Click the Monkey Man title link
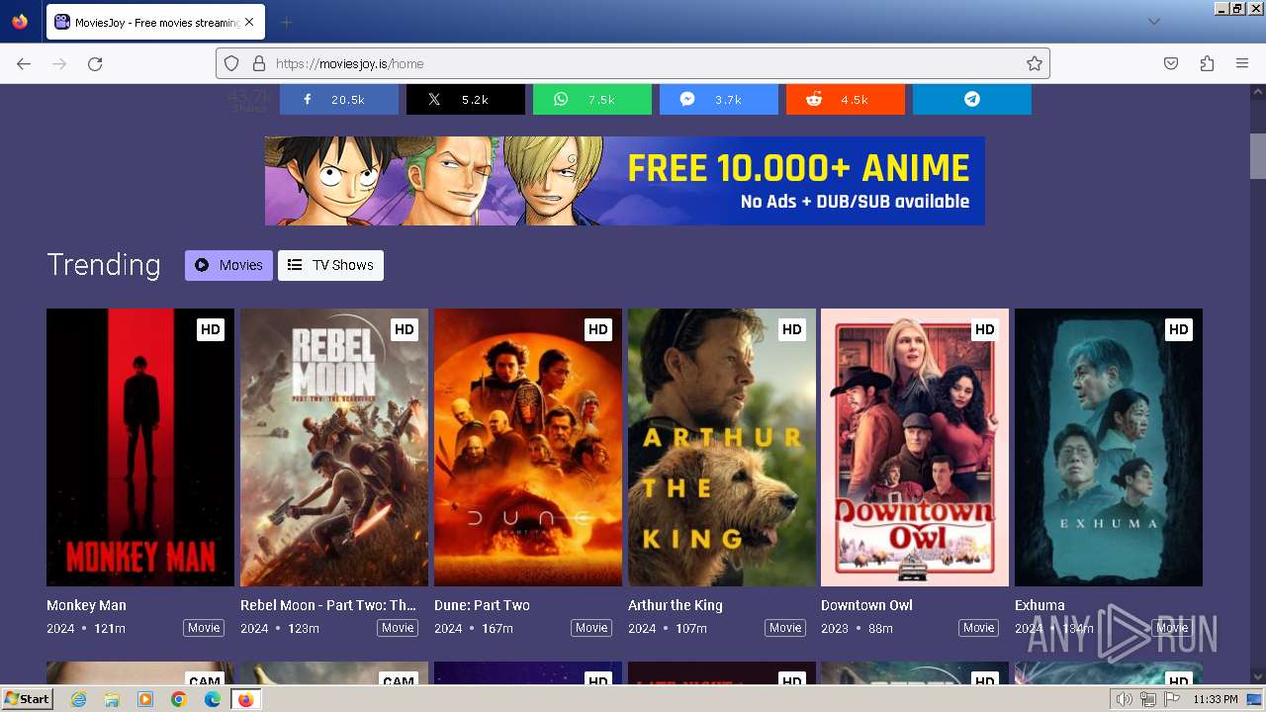Viewport: 1266px width, 712px height. tap(86, 605)
